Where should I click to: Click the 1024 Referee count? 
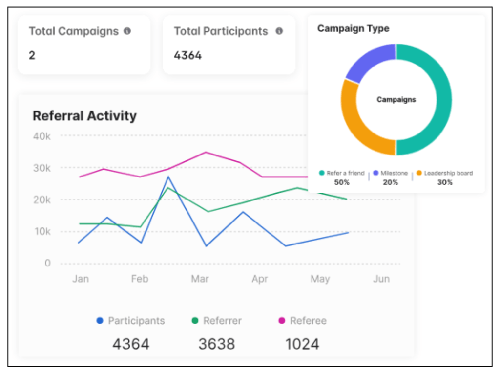302,344
